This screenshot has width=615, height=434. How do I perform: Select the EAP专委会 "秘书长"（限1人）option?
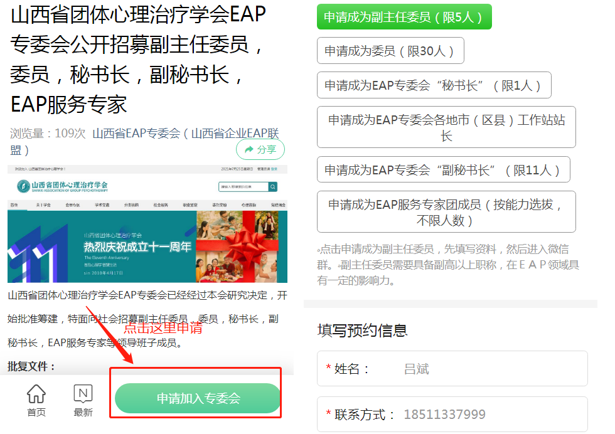click(434, 85)
